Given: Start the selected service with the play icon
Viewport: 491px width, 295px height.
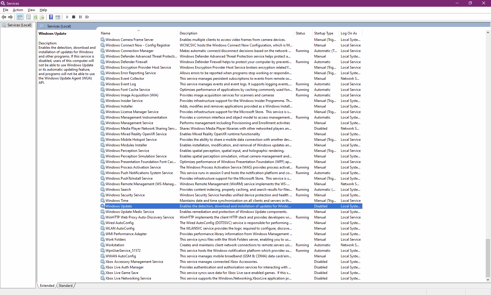Looking at the screenshot, I should click(x=67, y=17).
